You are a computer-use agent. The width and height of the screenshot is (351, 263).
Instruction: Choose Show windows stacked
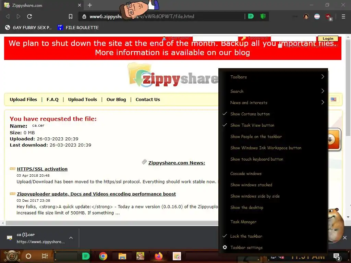(x=273, y=185)
